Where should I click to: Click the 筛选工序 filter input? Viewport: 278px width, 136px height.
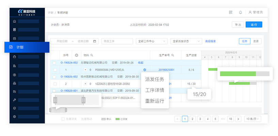[117, 41]
